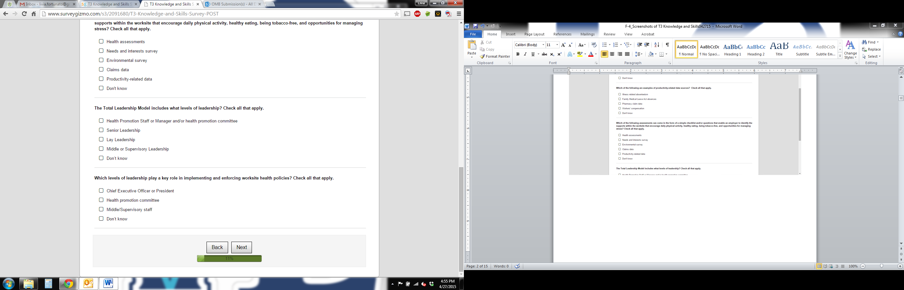Expand Styles gallery more arrow
Image resolution: width=904 pixels, height=290 pixels.
[x=840, y=56]
